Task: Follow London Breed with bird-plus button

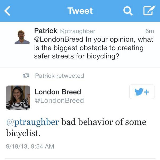Action: [142, 92]
